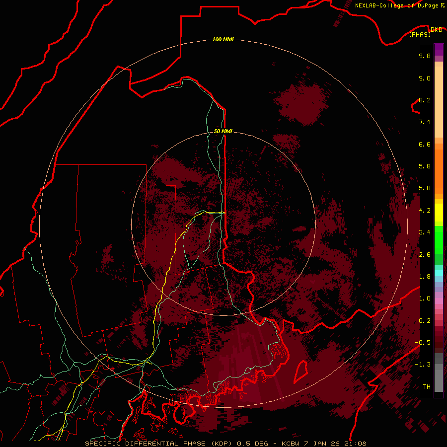Pick the bright green color bar segment
This screenshot has height=447, width=447.
pos(439,239)
